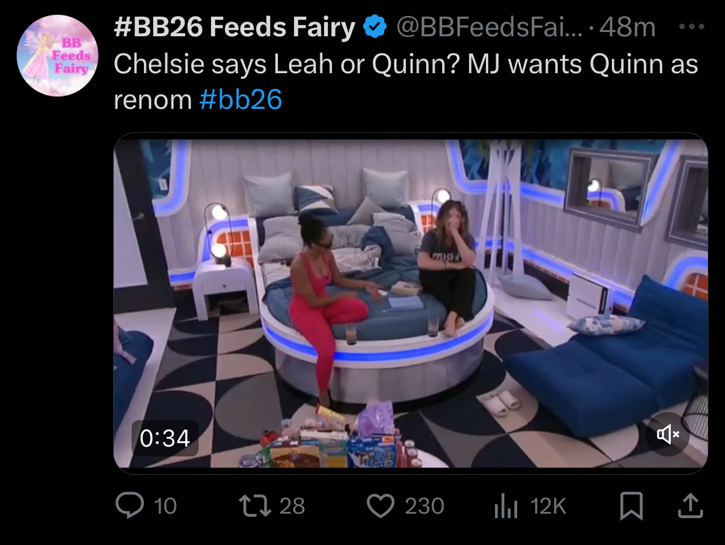Screen dimensions: 725x545
Task: Click the 0:34 video duration label
Action: click(x=165, y=438)
